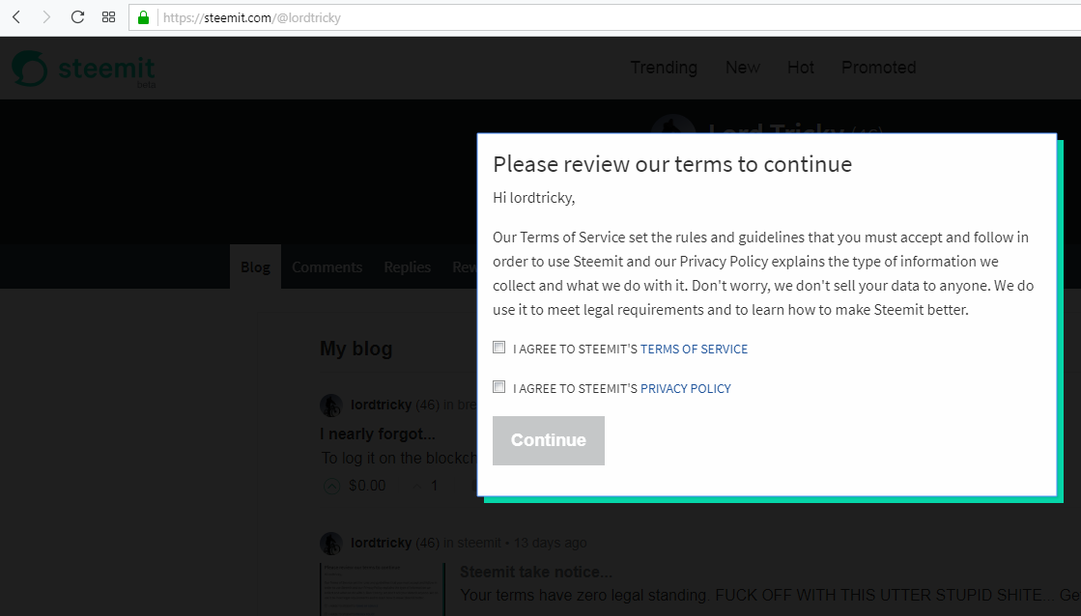1081x616 pixels.
Task: Switch to the Blog tab
Action: (255, 266)
